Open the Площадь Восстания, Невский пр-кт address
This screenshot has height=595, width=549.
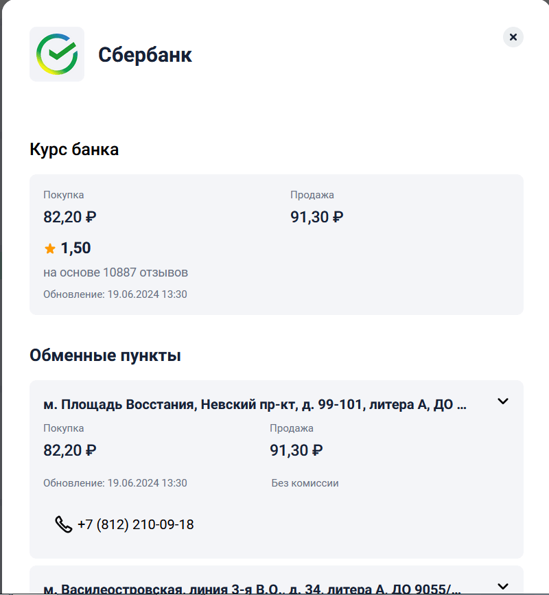pyautogui.click(x=255, y=405)
